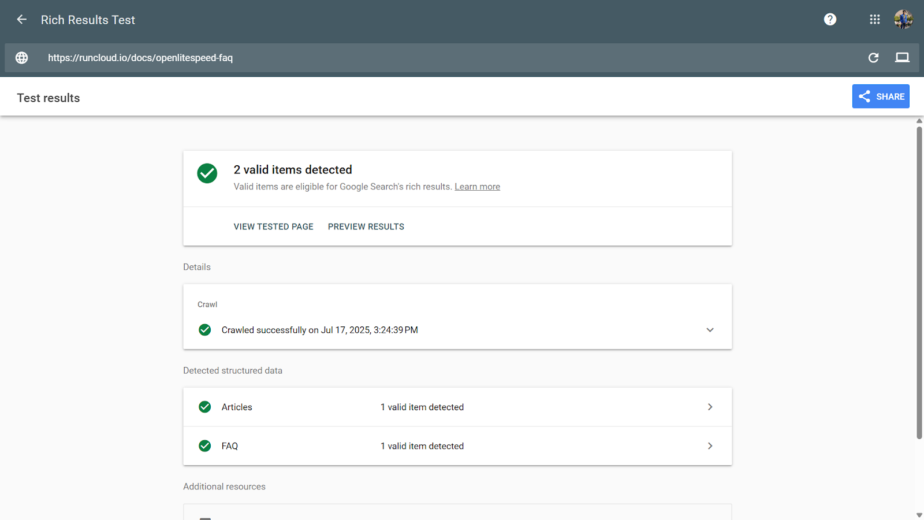Open the help question mark icon
This screenshot has height=520, width=924.
tap(830, 20)
